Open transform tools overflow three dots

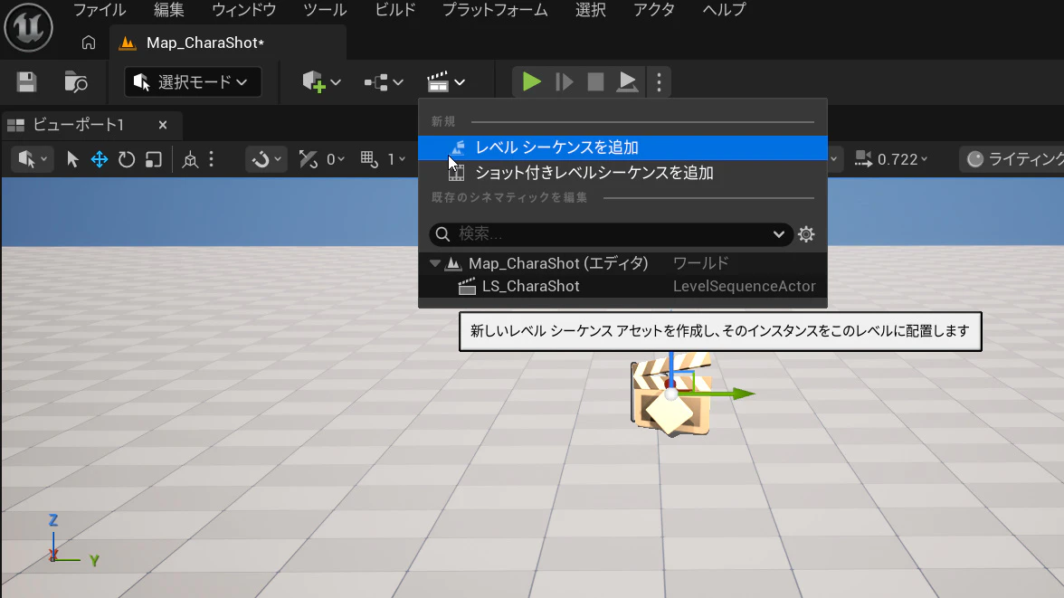212,159
